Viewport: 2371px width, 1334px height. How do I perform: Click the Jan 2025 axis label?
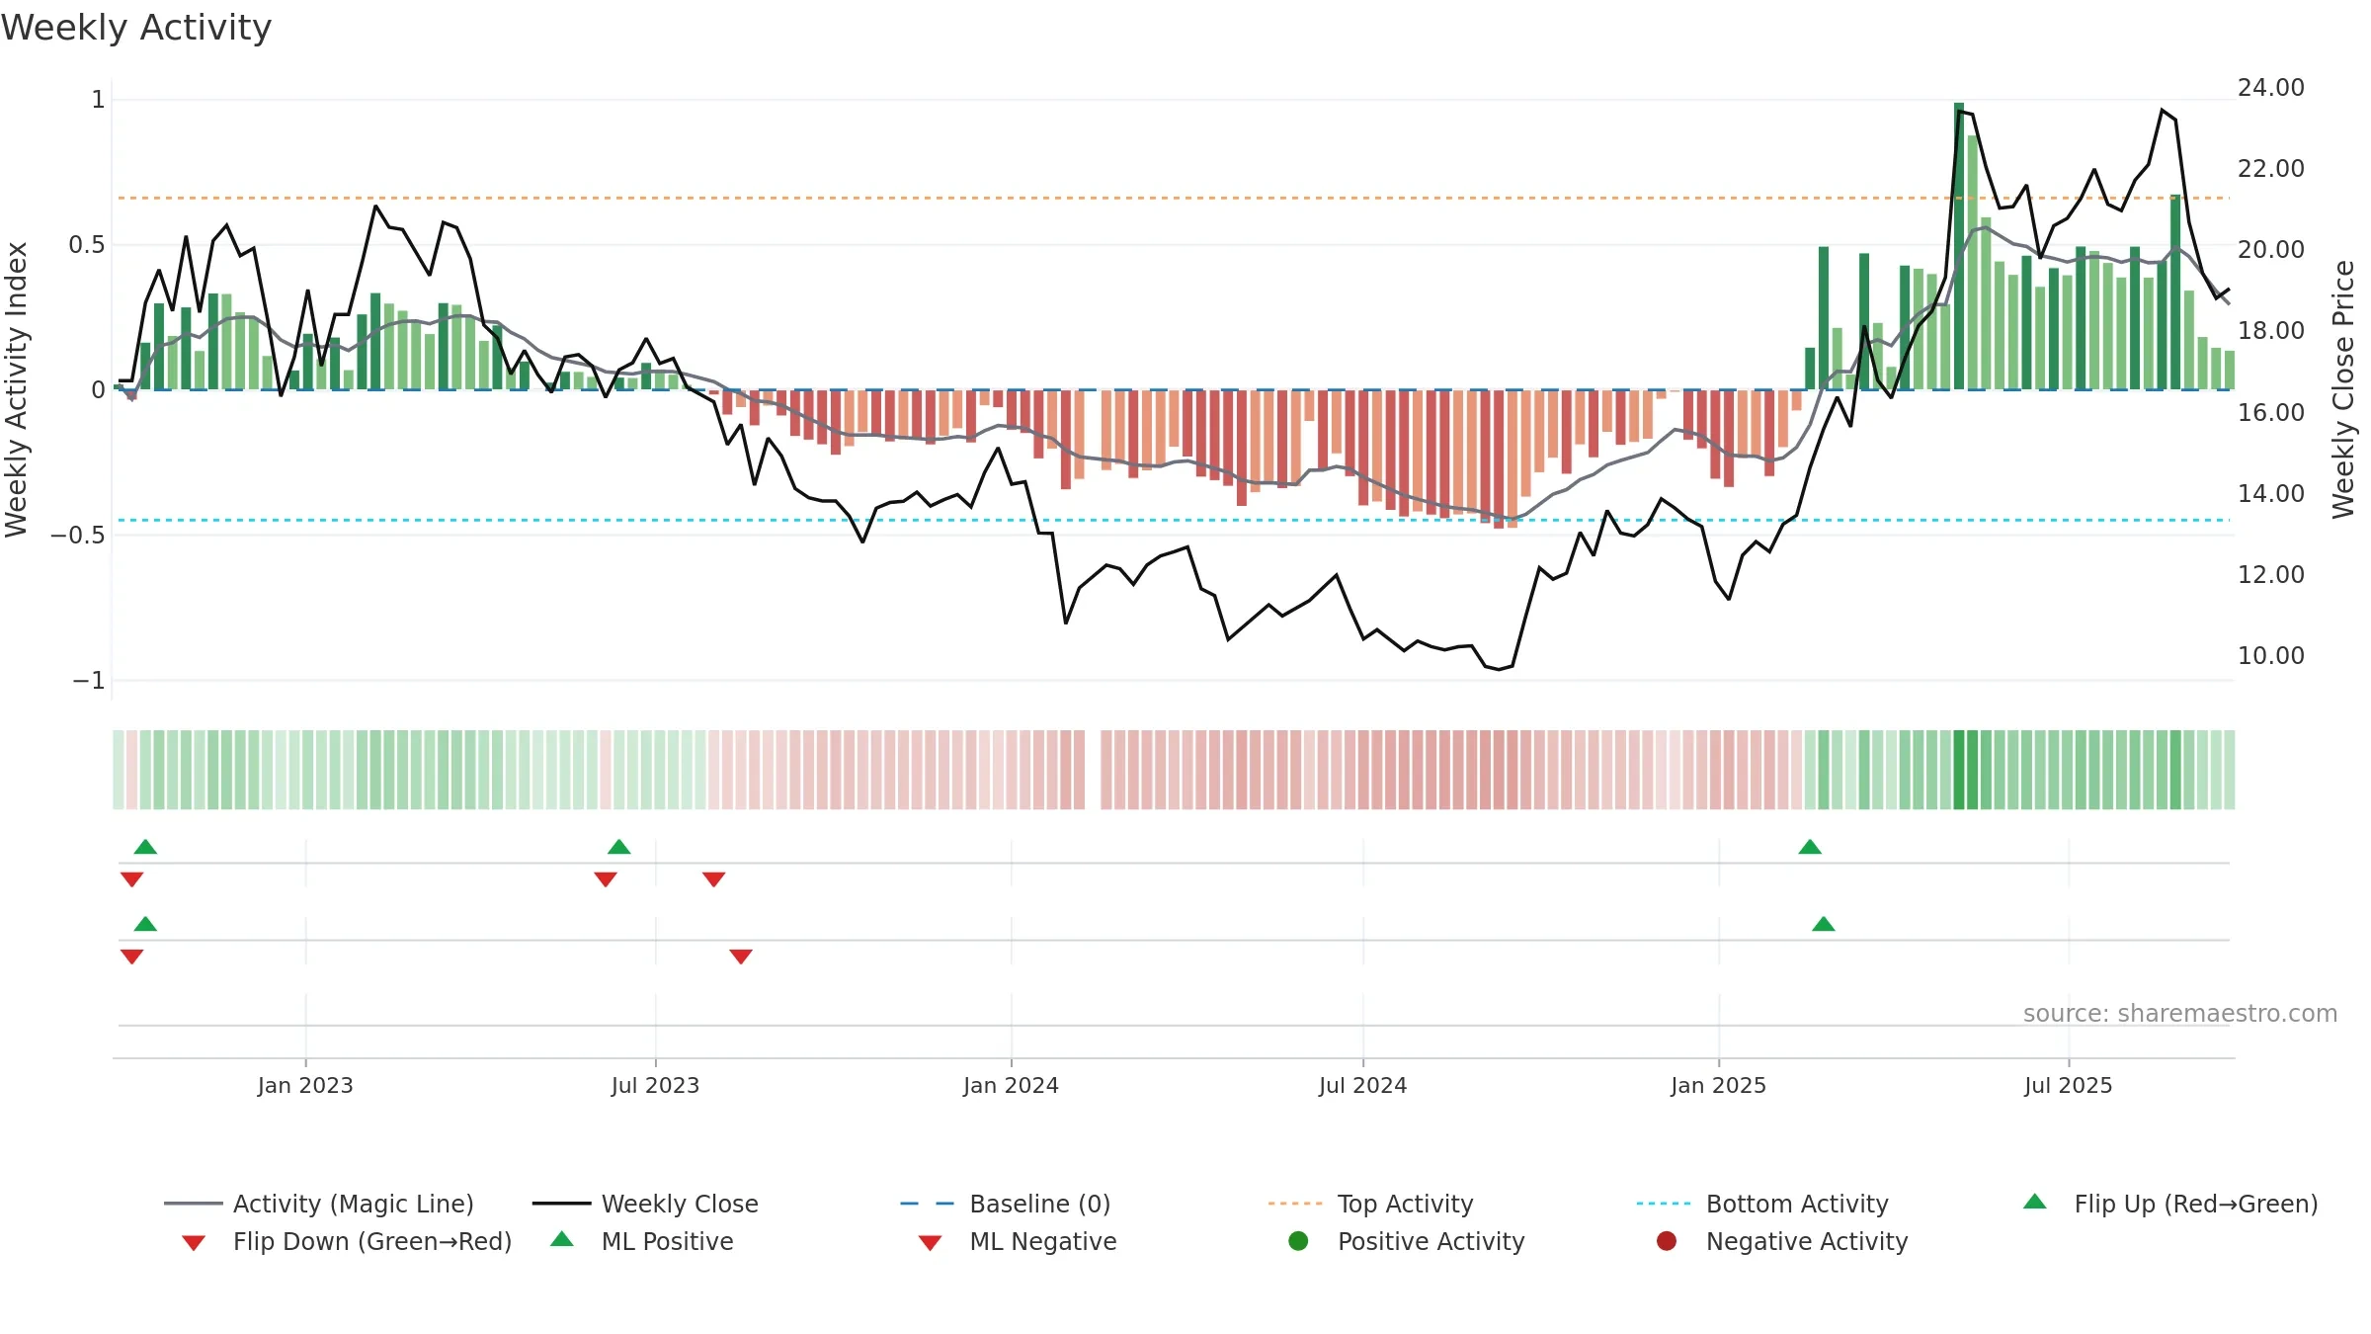tap(1718, 1085)
